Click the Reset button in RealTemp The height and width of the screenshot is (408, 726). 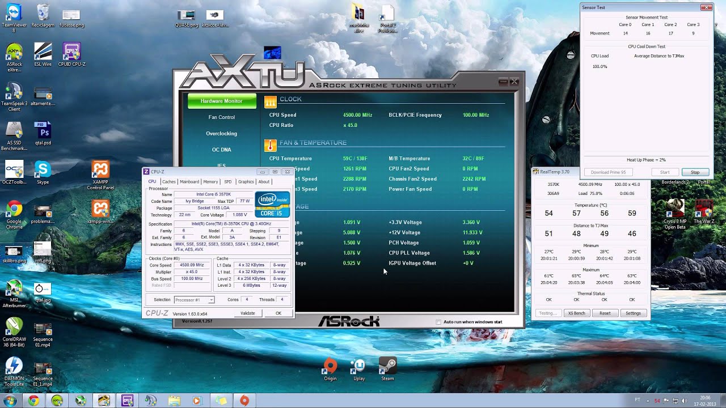[x=605, y=313]
